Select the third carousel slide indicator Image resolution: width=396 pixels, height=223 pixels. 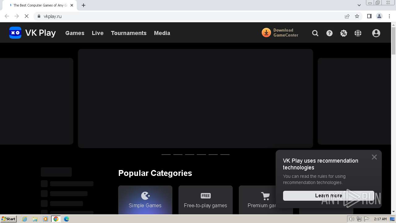(190, 154)
